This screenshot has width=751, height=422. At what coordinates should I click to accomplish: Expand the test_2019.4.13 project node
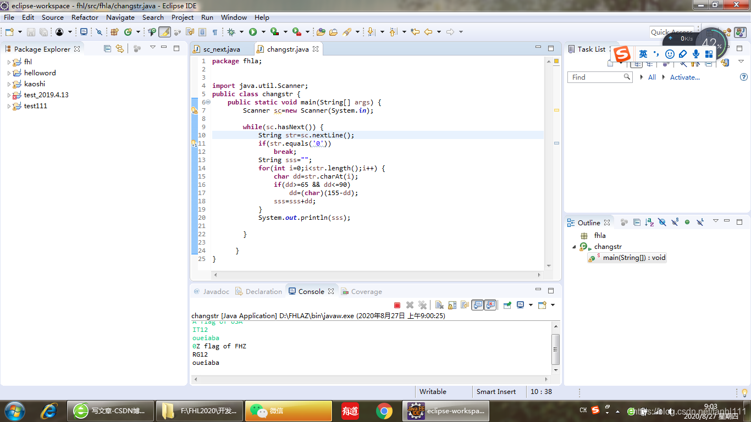click(x=9, y=95)
